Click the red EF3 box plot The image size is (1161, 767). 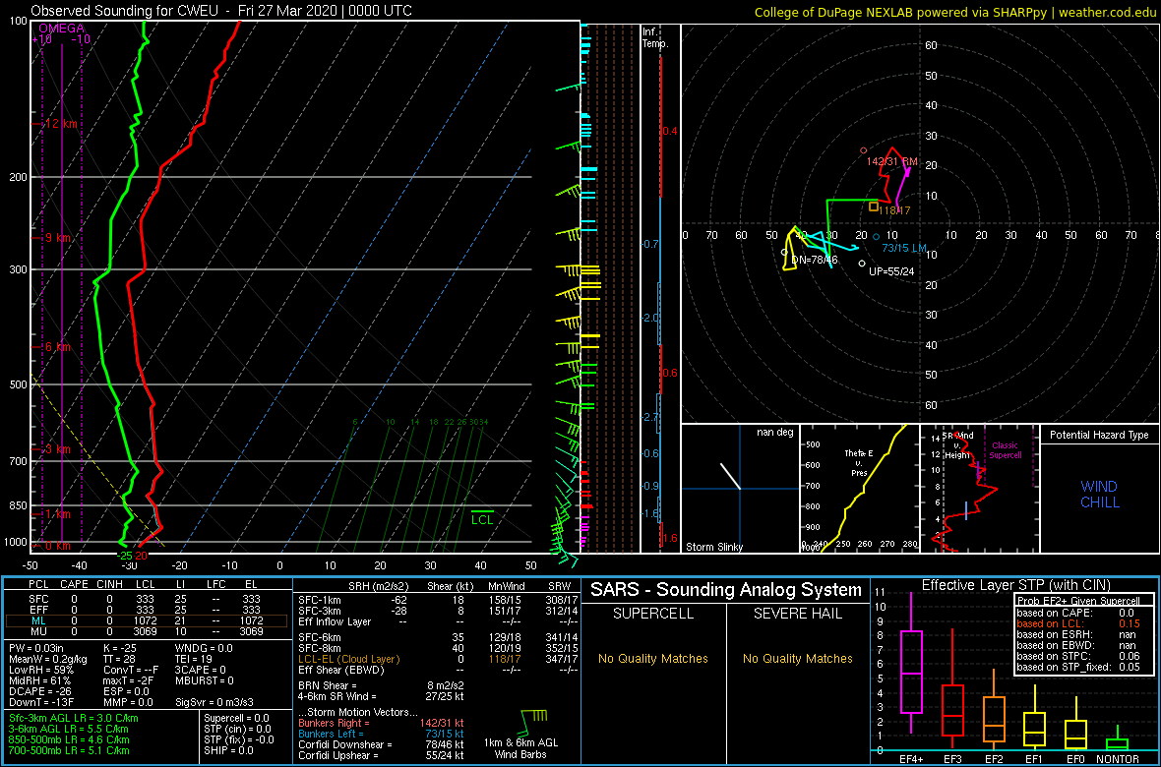point(953,710)
